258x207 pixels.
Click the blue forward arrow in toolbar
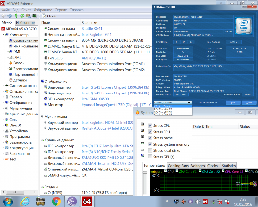tap(10, 16)
